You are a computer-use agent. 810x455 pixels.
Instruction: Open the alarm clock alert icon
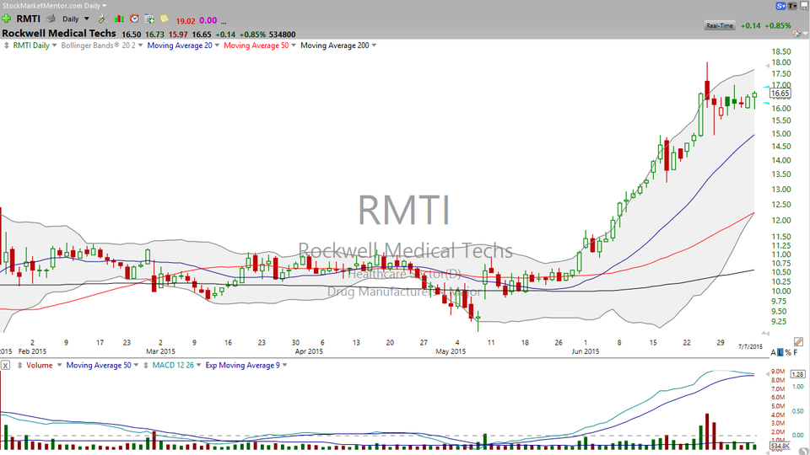click(x=134, y=19)
